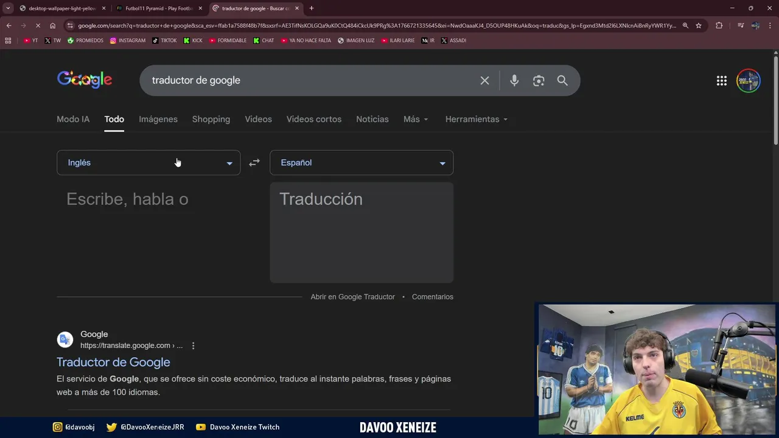Open the browser home page
The height and width of the screenshot is (438, 779).
click(52, 26)
